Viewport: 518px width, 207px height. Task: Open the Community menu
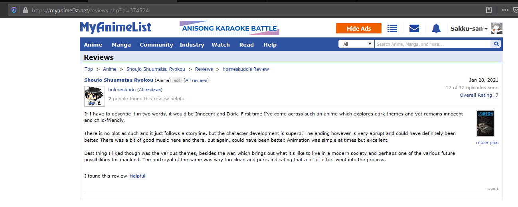pos(156,45)
